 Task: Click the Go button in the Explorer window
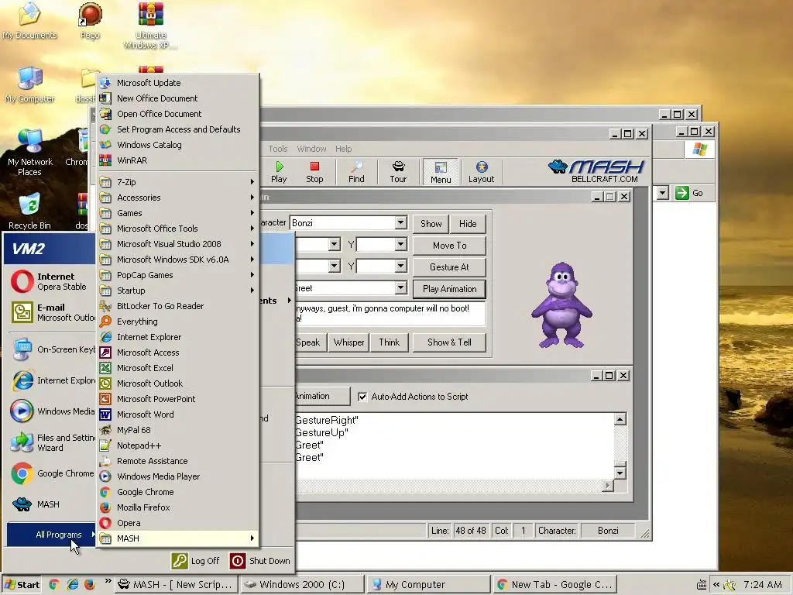coord(689,193)
